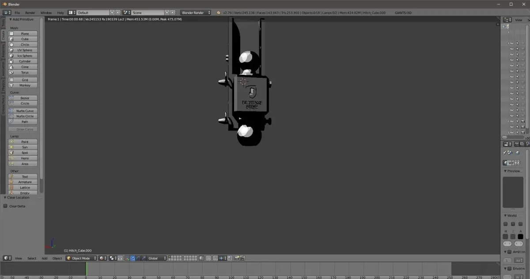Add a Lattice object
This screenshot has height=279, width=530.
coord(23,188)
